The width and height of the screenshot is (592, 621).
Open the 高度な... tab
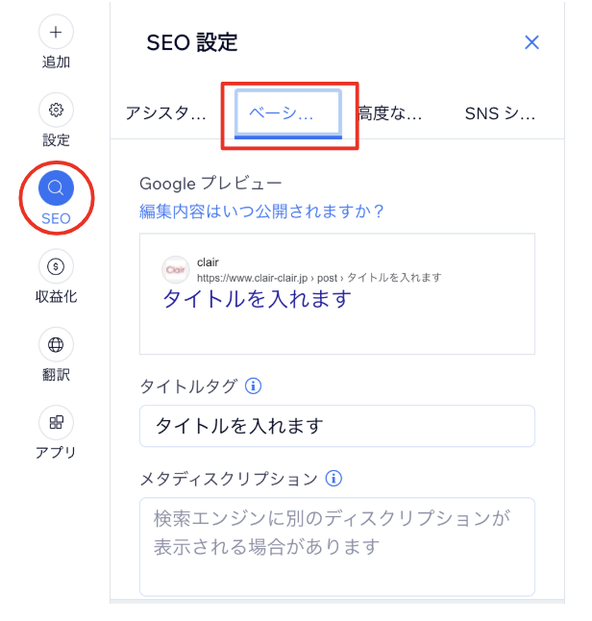[390, 113]
